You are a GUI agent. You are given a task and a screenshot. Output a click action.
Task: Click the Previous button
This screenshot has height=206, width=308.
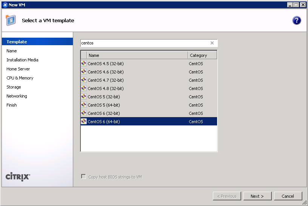(x=227, y=196)
